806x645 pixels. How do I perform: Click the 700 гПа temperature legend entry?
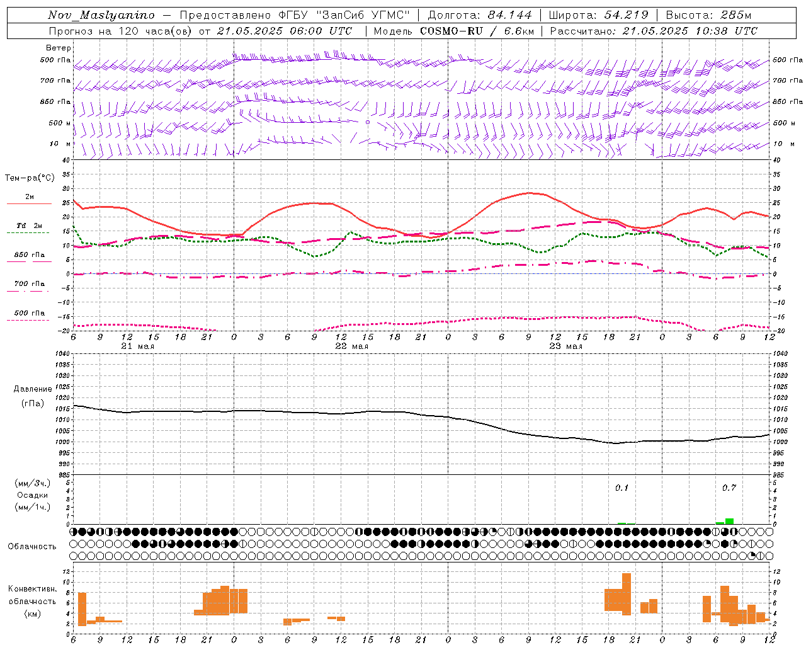[30, 284]
